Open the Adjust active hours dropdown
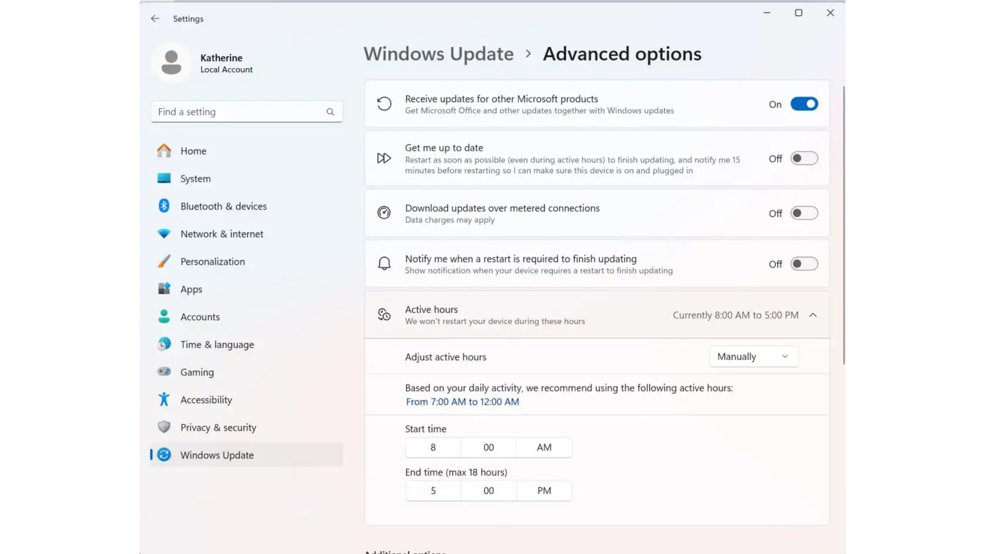This screenshot has height=554, width=985. click(753, 356)
